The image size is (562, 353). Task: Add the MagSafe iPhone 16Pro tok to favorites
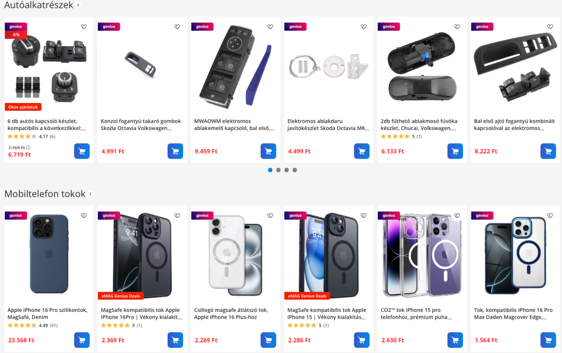177,215
